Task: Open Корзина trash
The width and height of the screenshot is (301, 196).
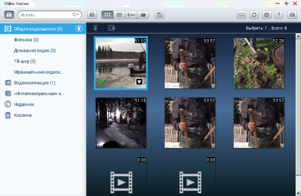Action: pos(23,115)
